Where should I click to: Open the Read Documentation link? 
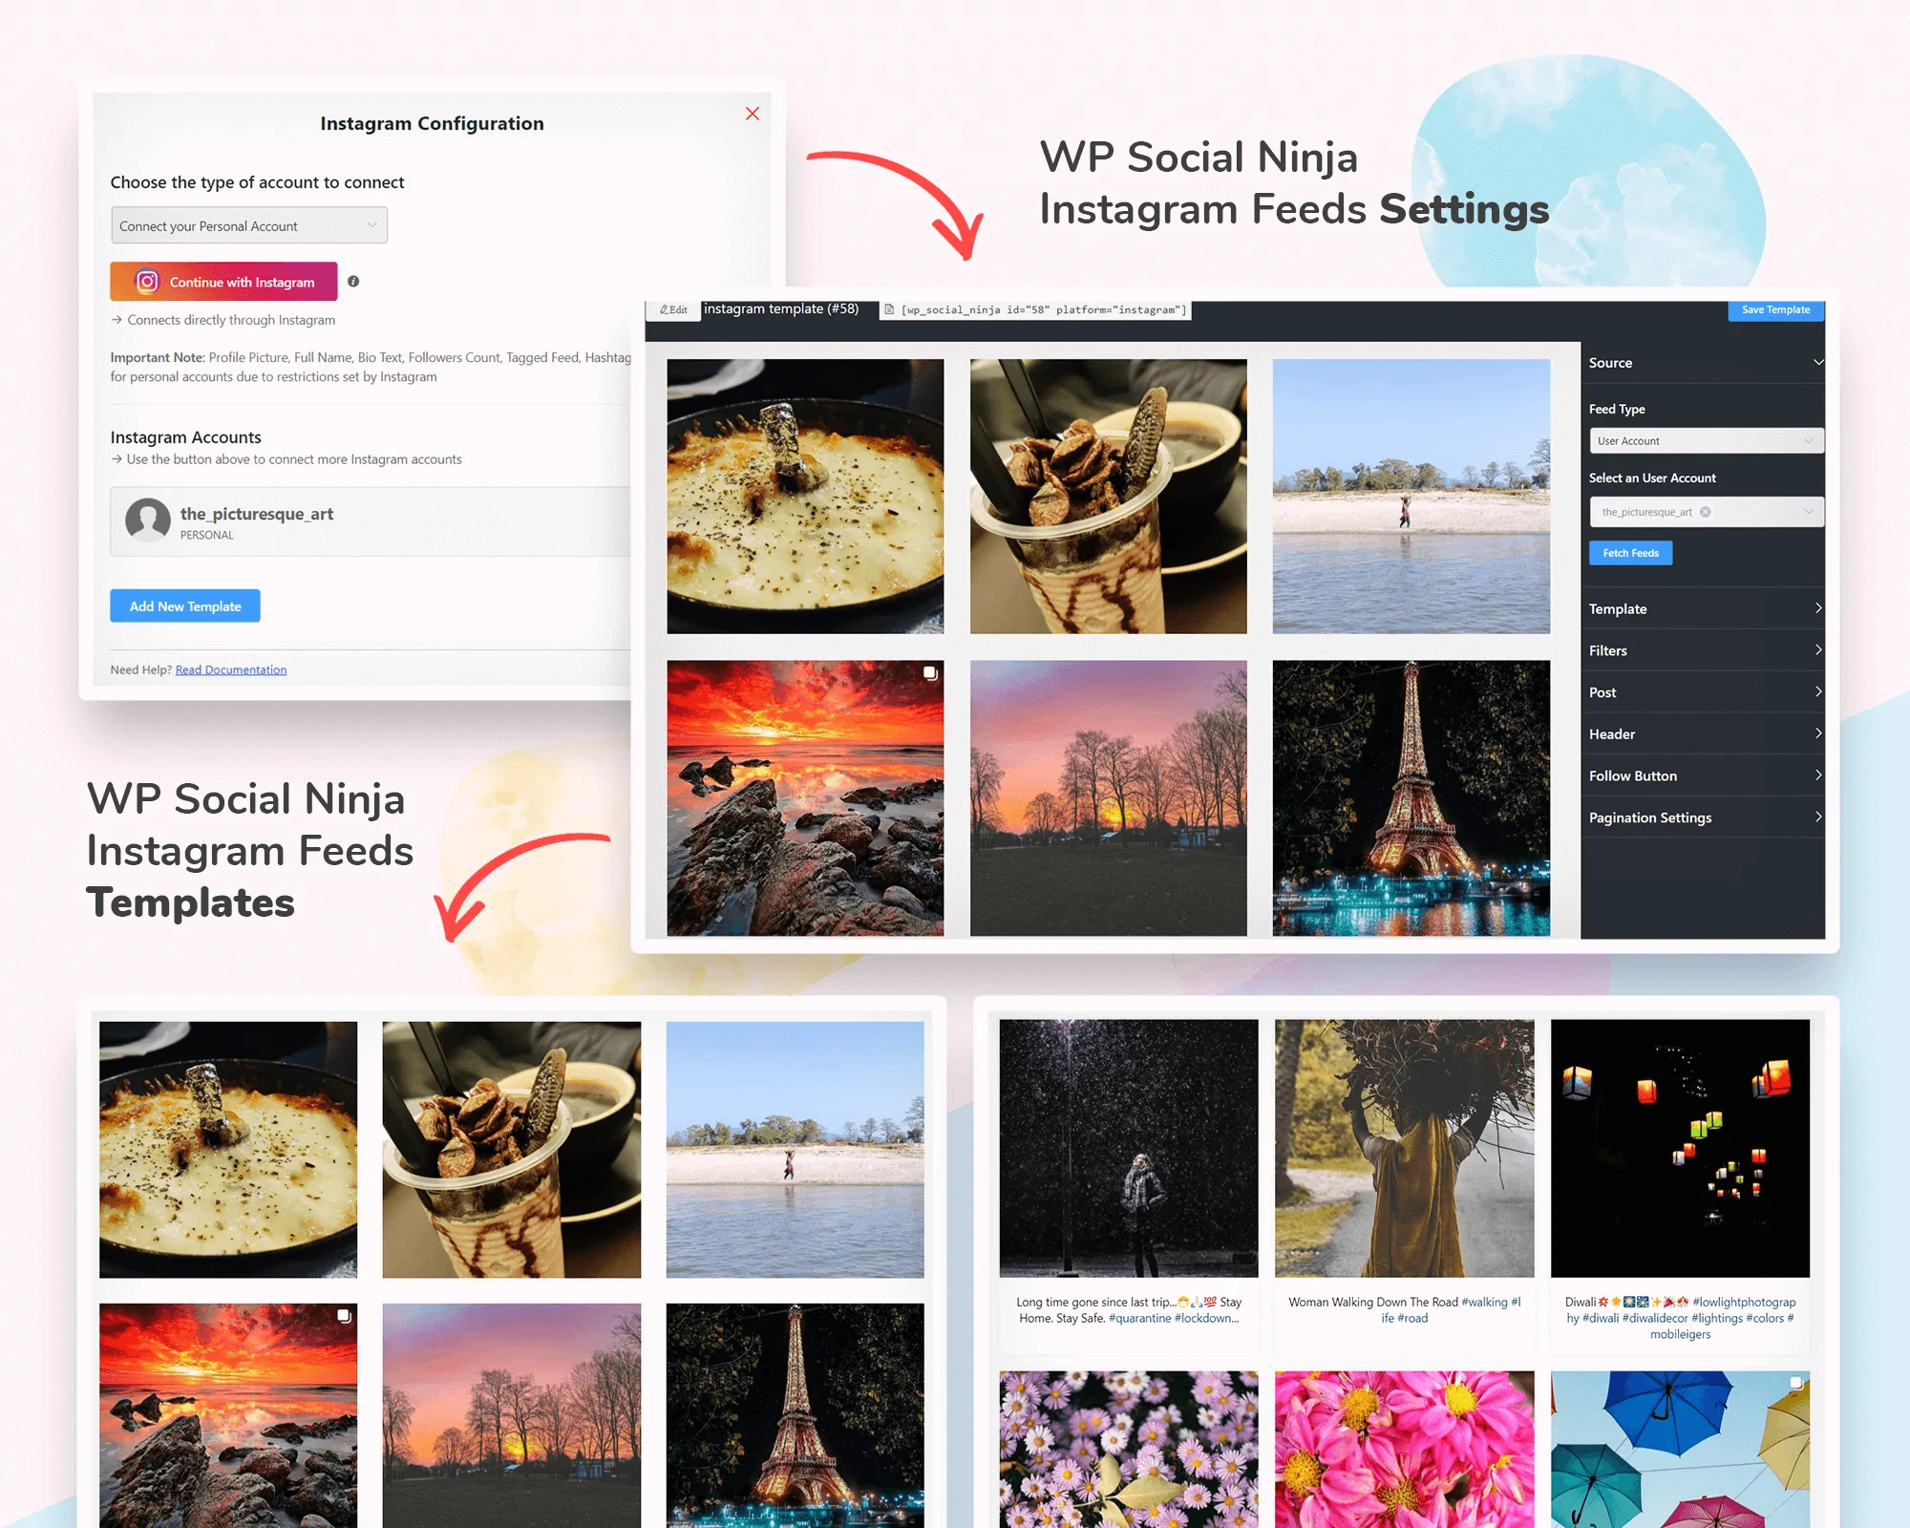pyautogui.click(x=230, y=669)
